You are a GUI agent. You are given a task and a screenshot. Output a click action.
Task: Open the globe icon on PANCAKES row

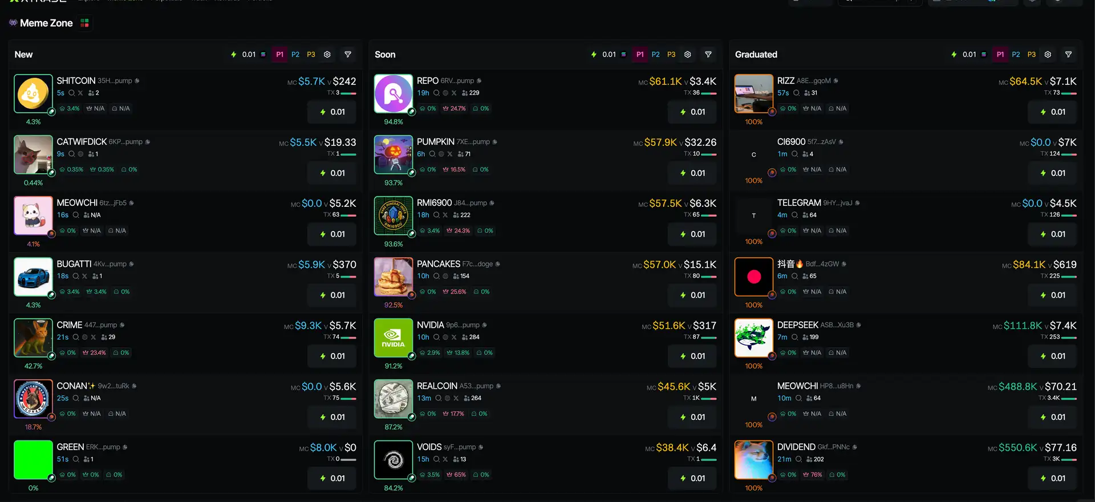coord(445,276)
